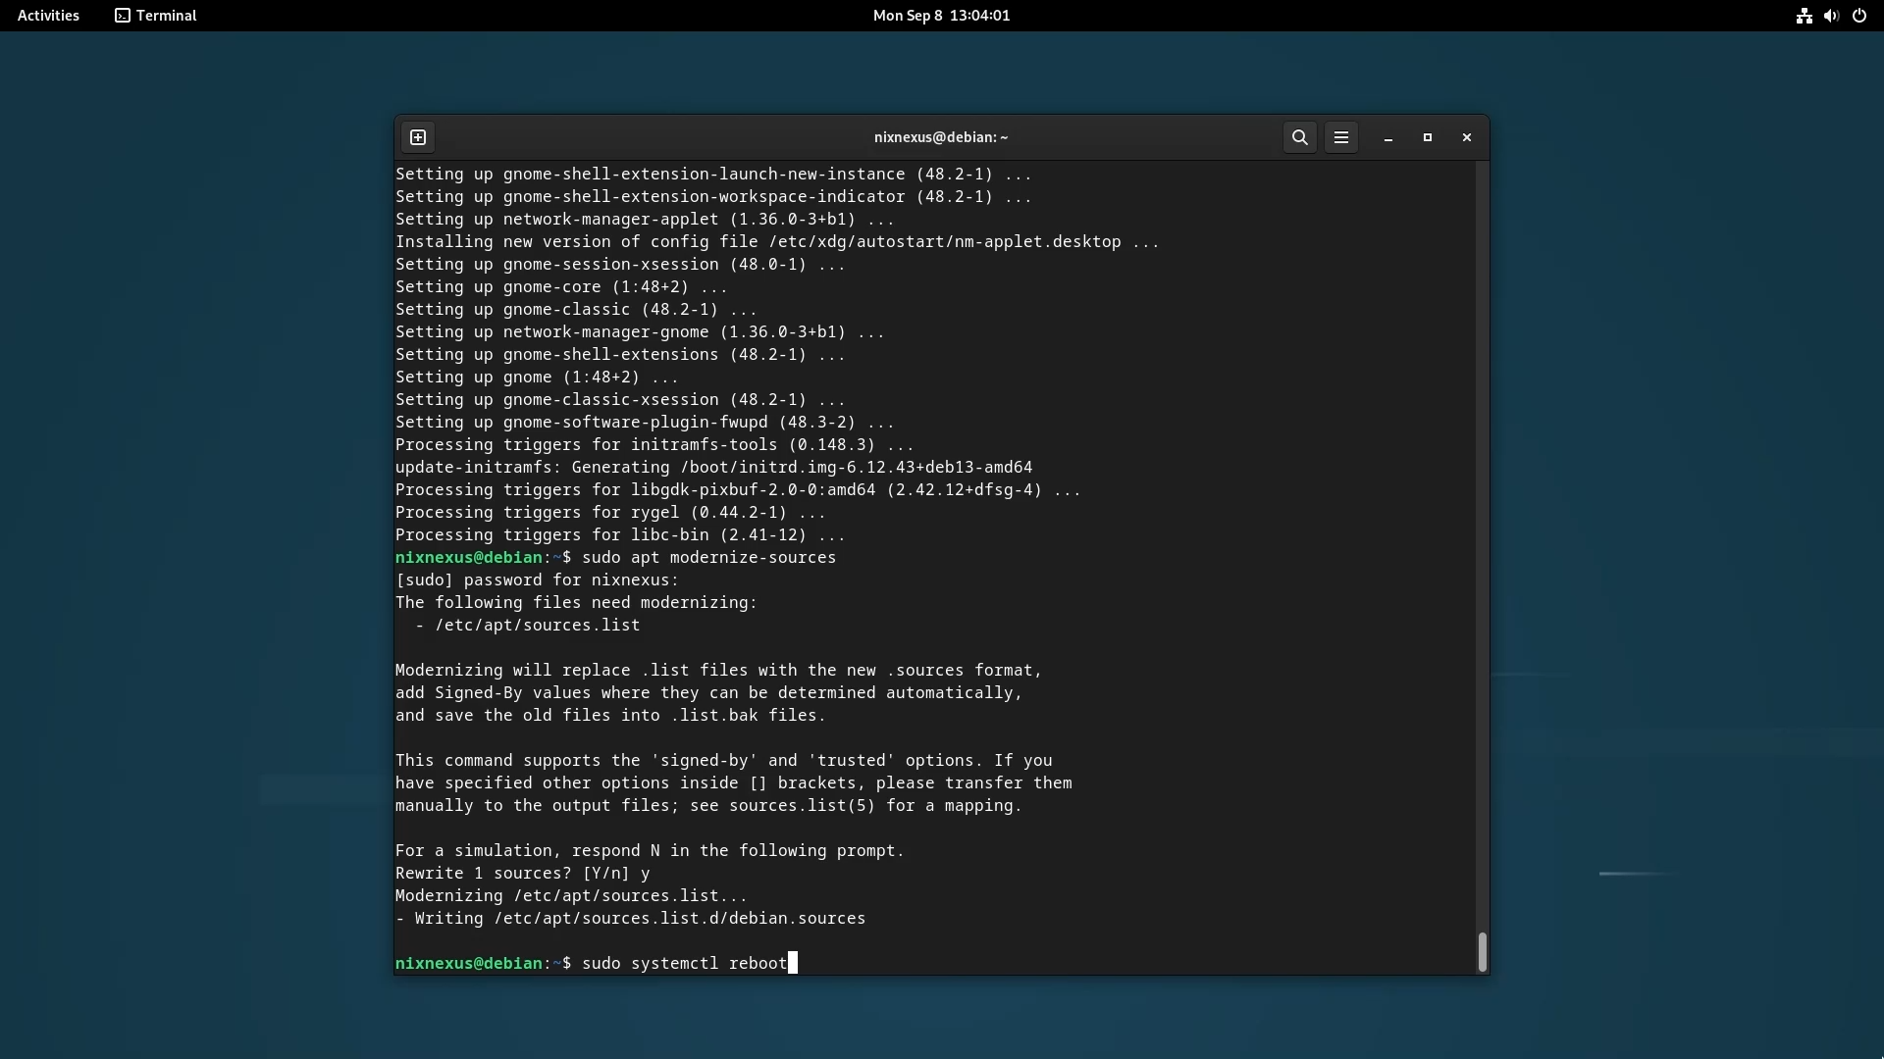Viewport: 1884px width, 1059px height.
Task: Click the green nixnexus@debian prompt at bottom
Action: click(x=468, y=963)
